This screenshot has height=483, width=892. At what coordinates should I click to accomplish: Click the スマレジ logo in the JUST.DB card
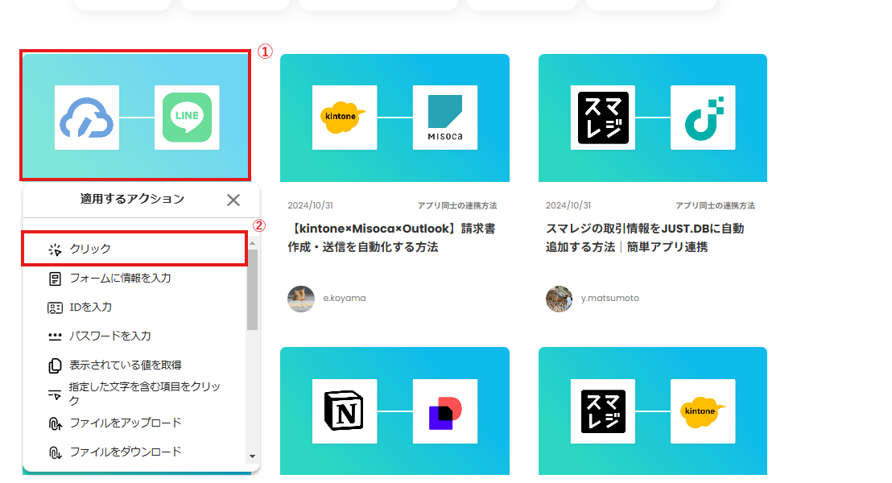603,118
